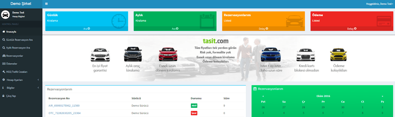The height and width of the screenshot is (117, 395).
Task: Click the home icon beside Anasayfa
Action: click(x=4, y=32)
